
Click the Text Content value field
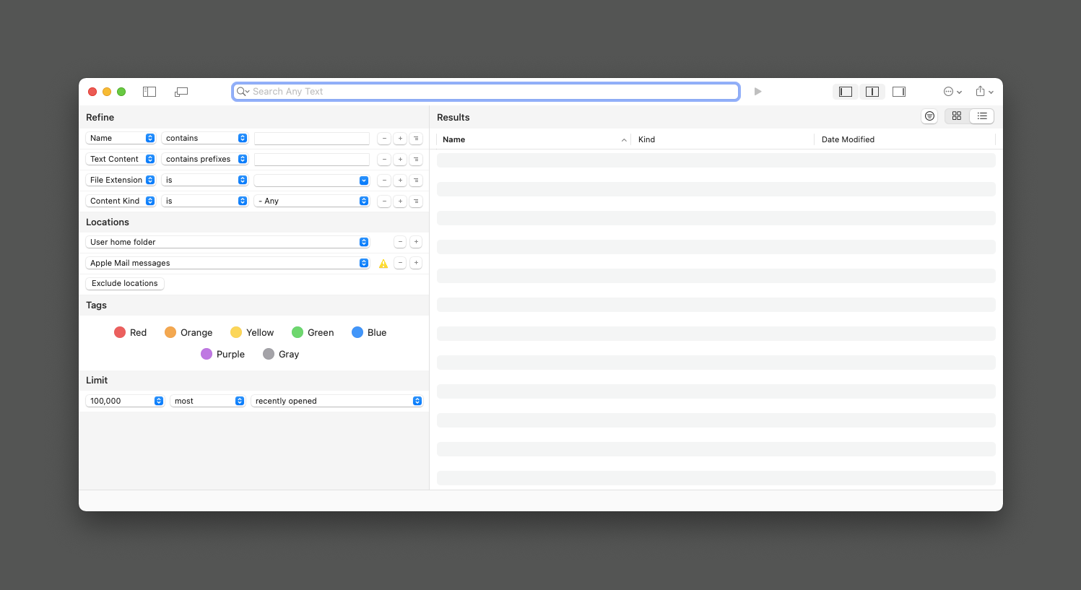coord(312,159)
